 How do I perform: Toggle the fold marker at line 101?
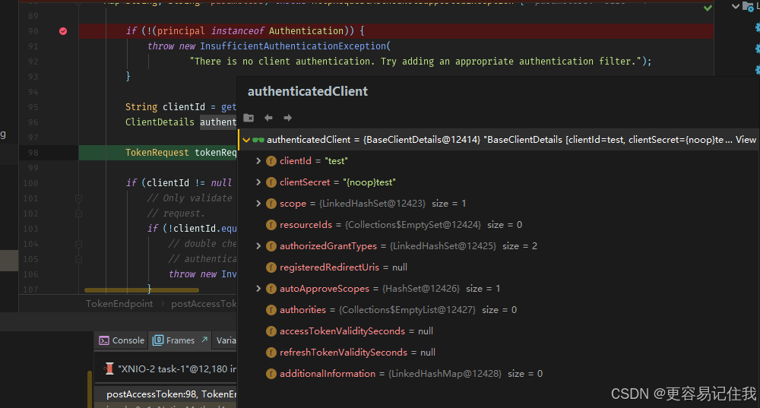(x=78, y=198)
